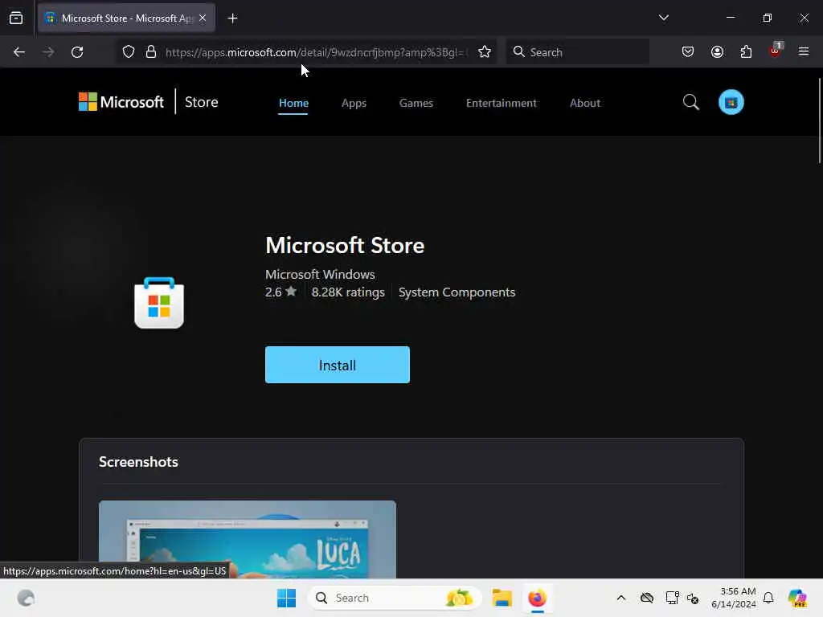Close the Microsoft Store browser tab
Image resolution: width=823 pixels, height=617 pixels.
[x=203, y=18]
